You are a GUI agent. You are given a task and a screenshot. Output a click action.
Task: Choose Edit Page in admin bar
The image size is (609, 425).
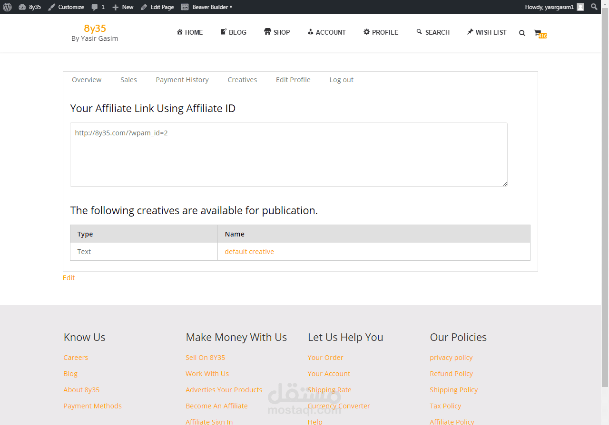pos(157,7)
